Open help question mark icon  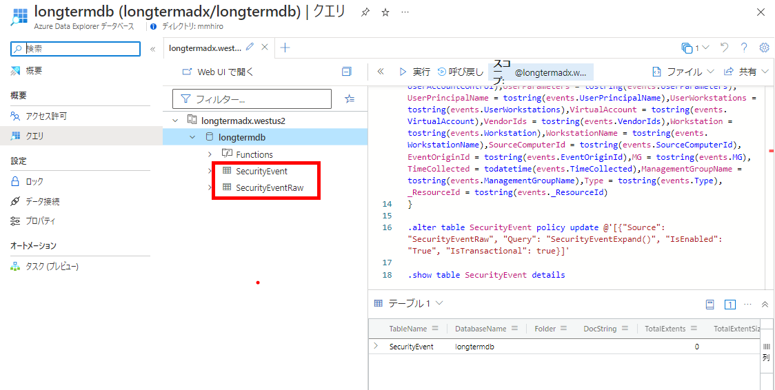(744, 48)
